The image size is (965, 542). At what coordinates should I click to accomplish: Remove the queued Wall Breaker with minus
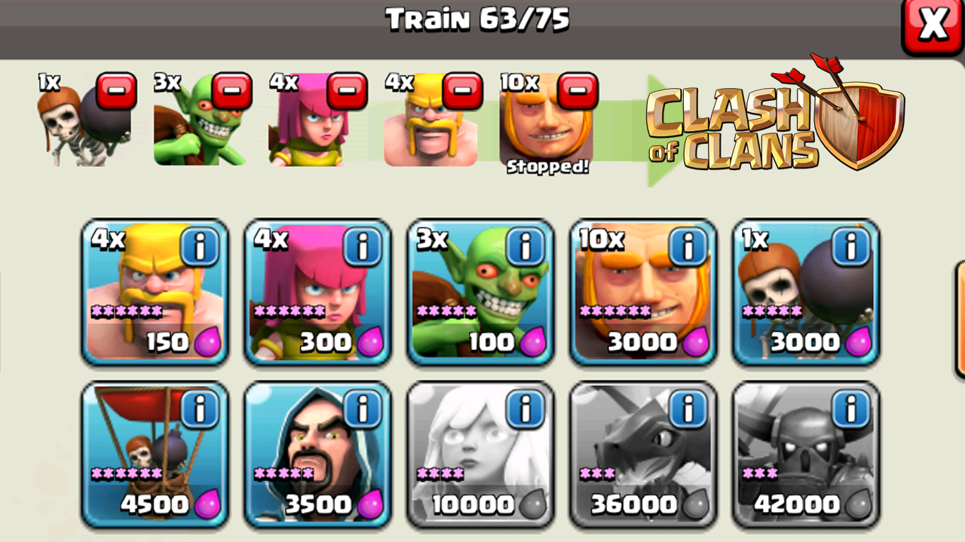[117, 91]
